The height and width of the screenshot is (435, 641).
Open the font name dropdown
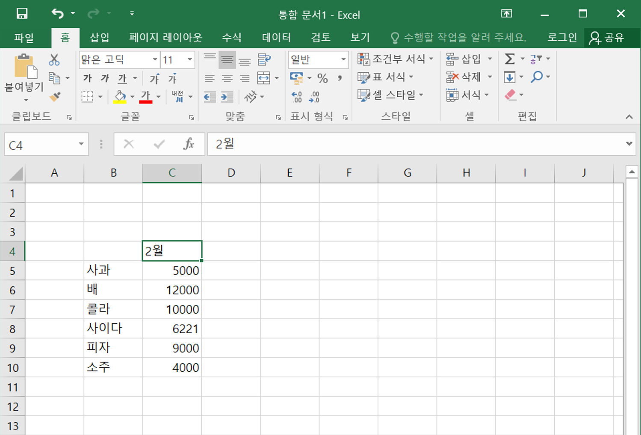tap(155, 59)
